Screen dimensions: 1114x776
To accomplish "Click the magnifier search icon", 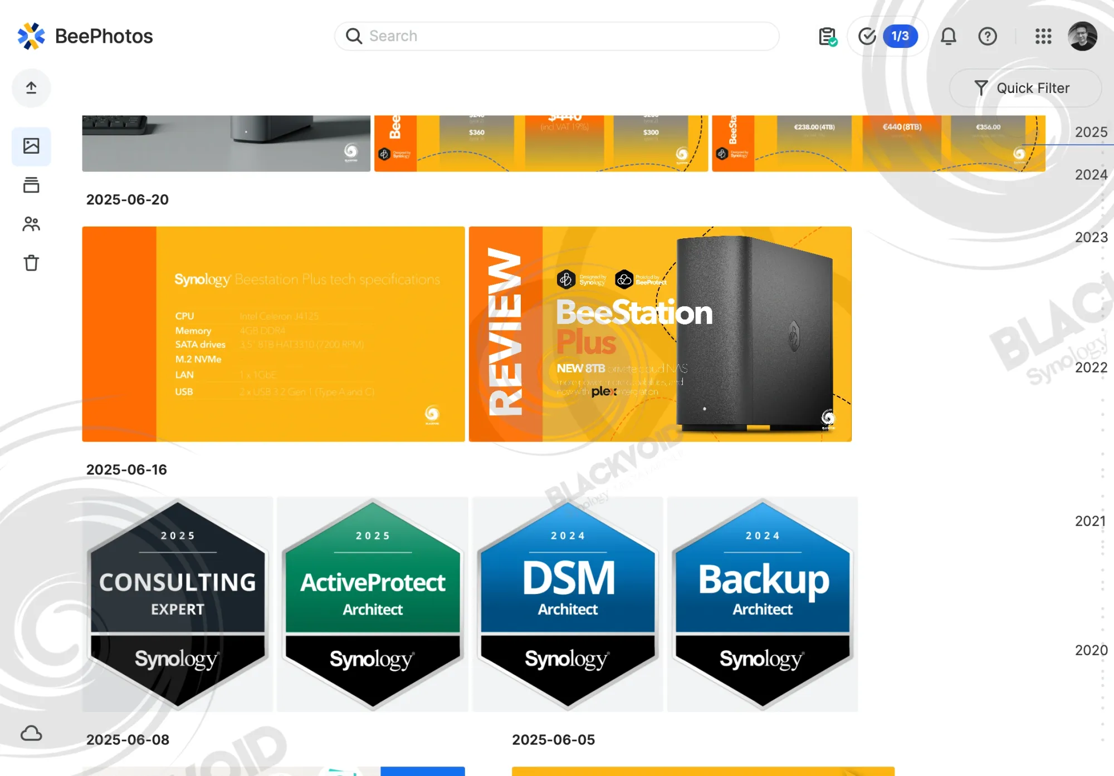I will tap(354, 36).
